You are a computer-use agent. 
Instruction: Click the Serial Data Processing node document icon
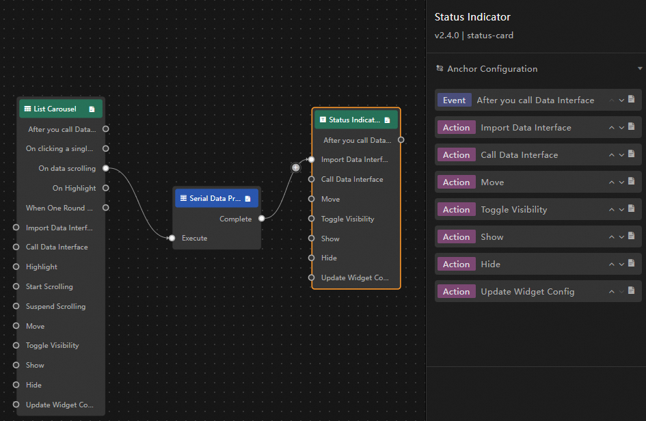point(247,199)
